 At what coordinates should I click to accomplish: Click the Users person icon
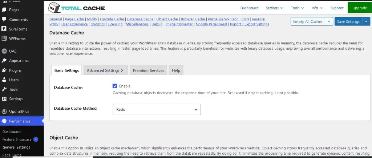point(4,80)
